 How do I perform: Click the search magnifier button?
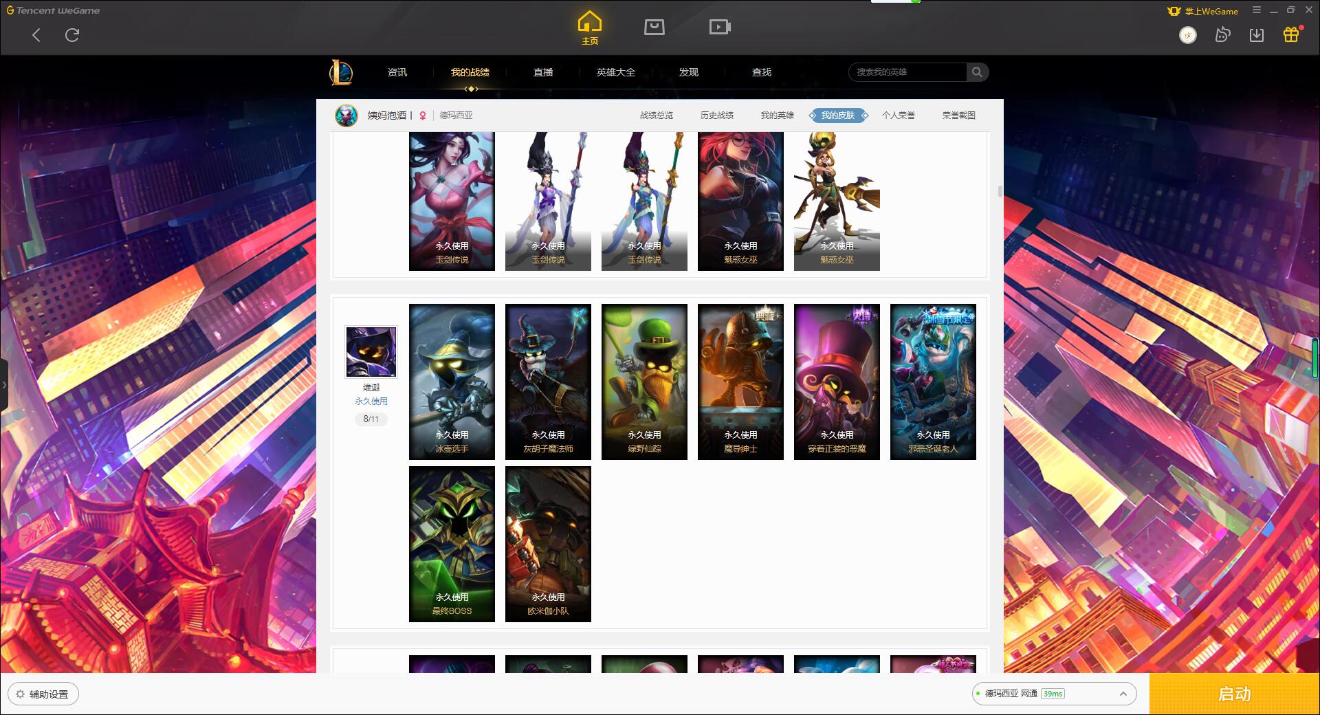pyautogui.click(x=977, y=72)
